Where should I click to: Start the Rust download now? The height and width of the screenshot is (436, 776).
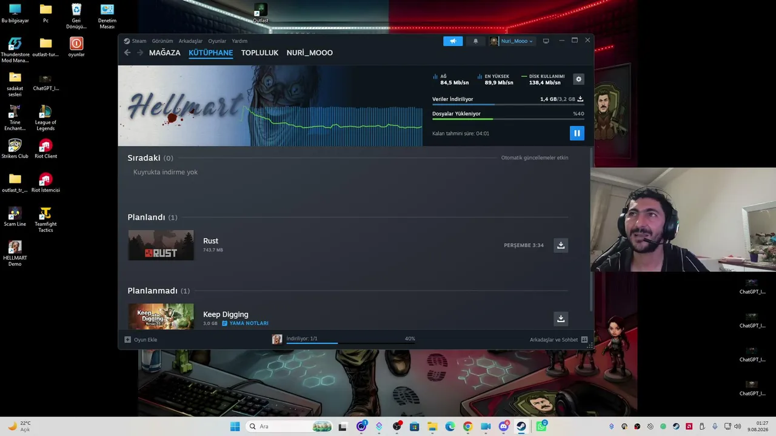point(561,245)
